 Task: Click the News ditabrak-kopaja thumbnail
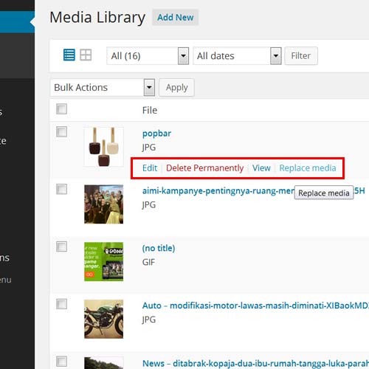pos(103,363)
